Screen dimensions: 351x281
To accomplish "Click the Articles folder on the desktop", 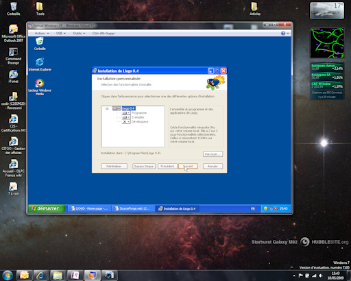I will (x=255, y=9).
